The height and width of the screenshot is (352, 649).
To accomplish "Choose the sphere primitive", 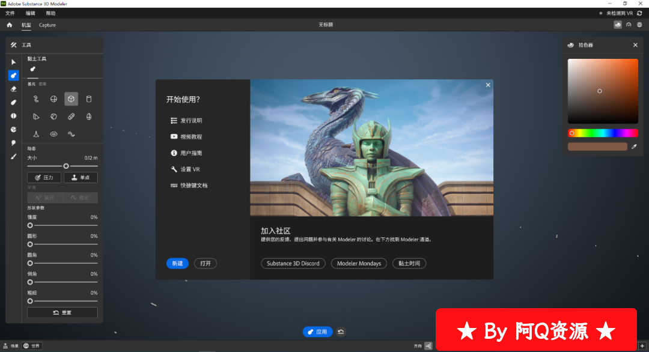I will tap(54, 99).
